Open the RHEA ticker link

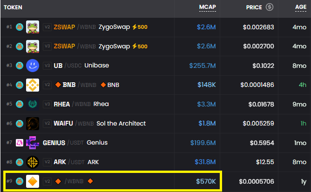tap(61, 104)
